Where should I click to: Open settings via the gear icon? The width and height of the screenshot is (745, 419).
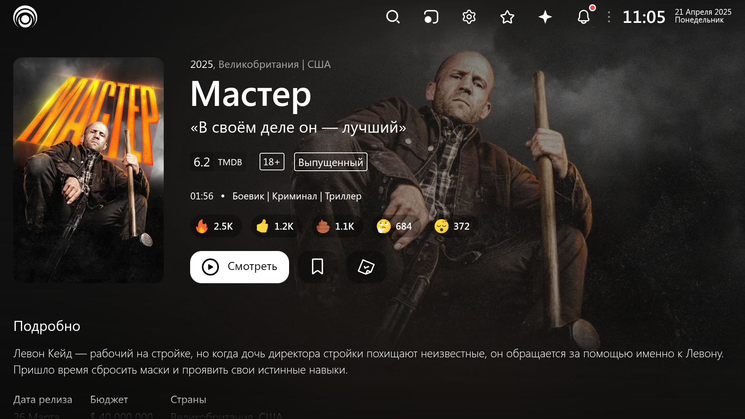469,17
